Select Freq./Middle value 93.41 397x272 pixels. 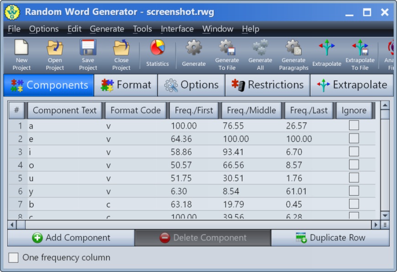pos(233,152)
